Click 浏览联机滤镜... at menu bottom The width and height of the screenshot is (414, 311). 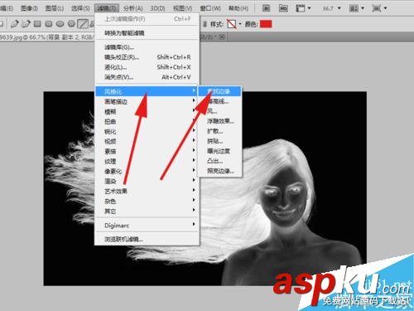(147, 239)
